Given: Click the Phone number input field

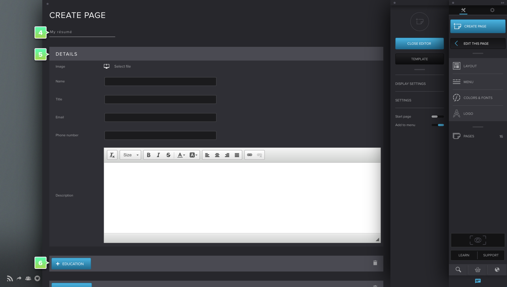Looking at the screenshot, I should [160, 135].
